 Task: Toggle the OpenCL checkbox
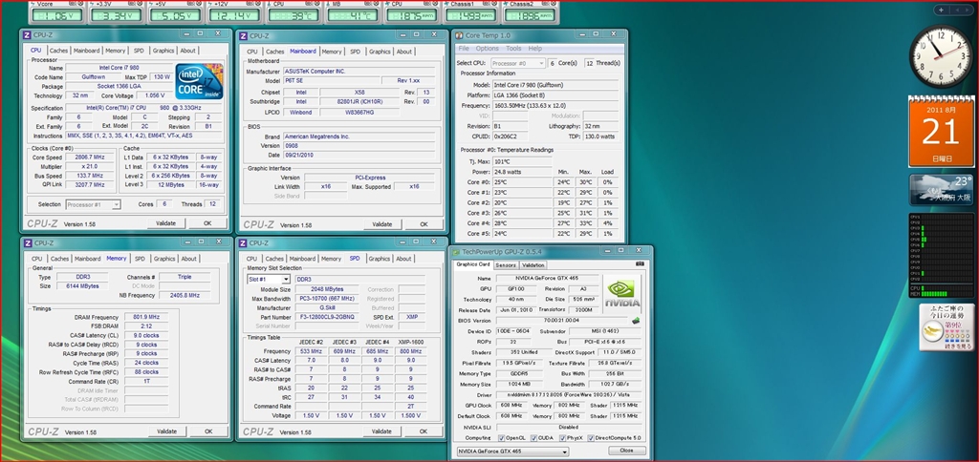501,436
